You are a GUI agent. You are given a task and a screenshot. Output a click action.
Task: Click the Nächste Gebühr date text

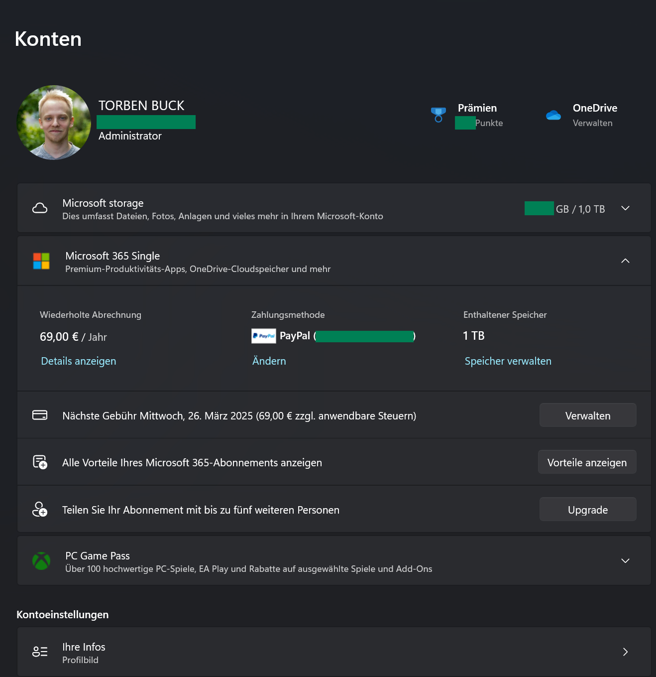coord(239,416)
